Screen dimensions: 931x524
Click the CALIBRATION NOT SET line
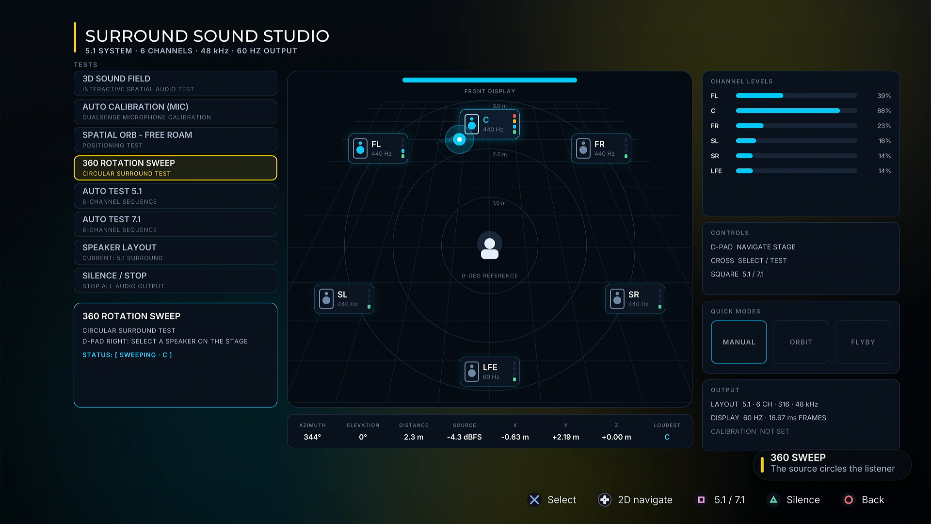[x=750, y=431]
